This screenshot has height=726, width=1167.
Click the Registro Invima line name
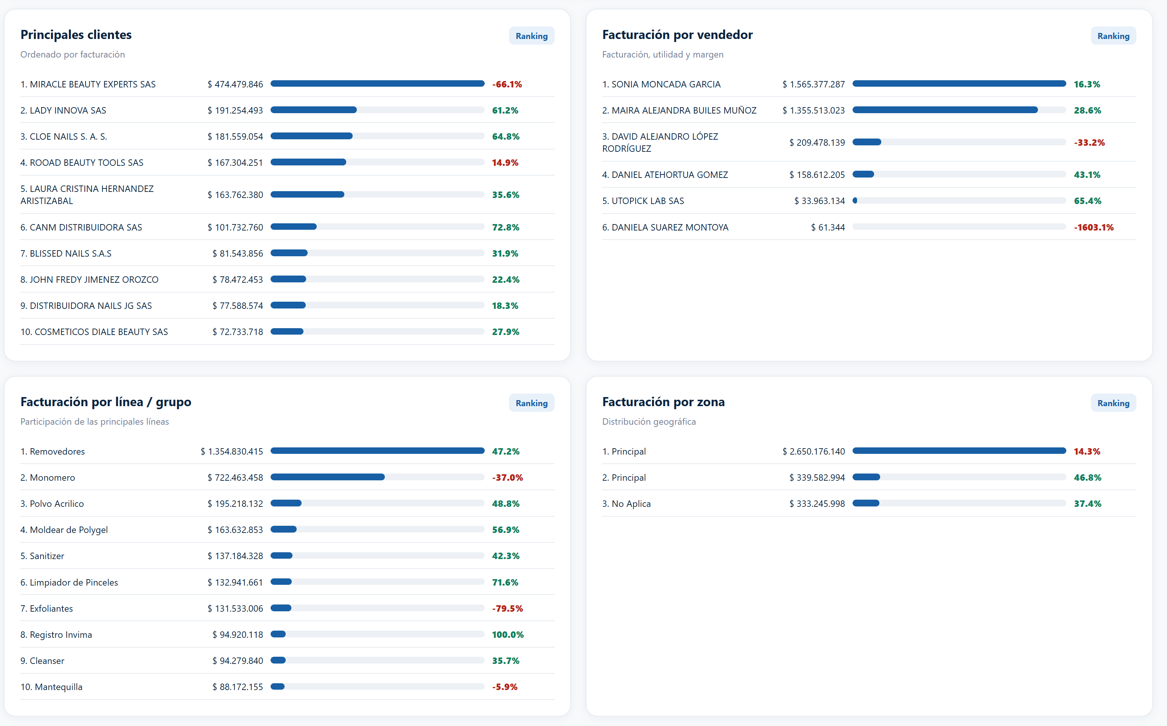[61, 635]
